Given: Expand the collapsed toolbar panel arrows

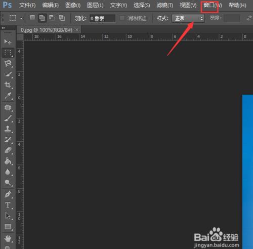Looking at the screenshot, I should point(3,28).
